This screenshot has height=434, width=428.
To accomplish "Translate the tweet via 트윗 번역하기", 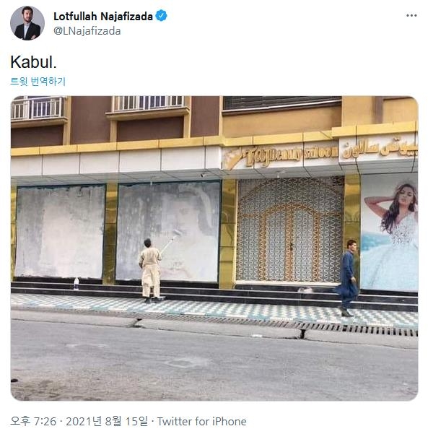I will (38, 82).
